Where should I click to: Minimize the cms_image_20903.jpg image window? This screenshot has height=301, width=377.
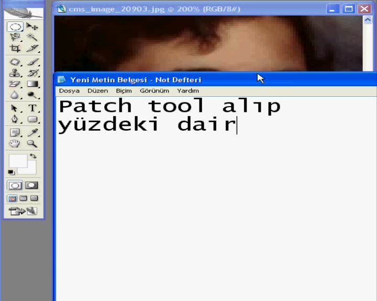332,9
